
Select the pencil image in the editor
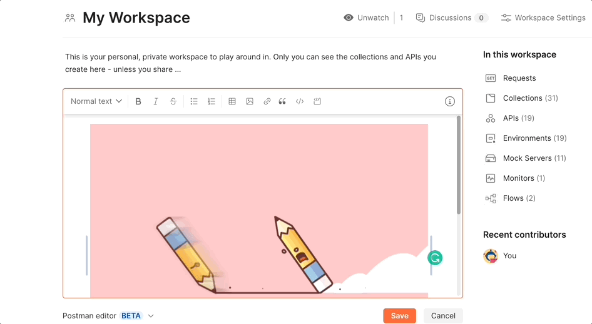coord(259,210)
